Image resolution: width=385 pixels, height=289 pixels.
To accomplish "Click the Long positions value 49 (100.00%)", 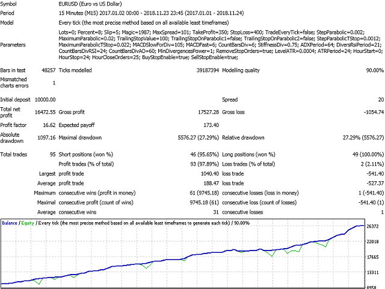I will coord(368,155).
